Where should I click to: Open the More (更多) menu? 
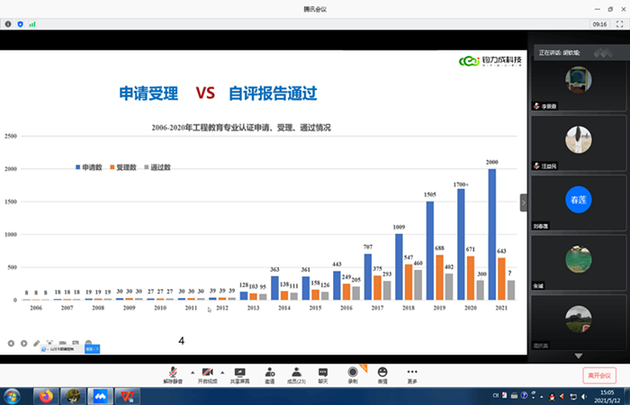point(412,373)
